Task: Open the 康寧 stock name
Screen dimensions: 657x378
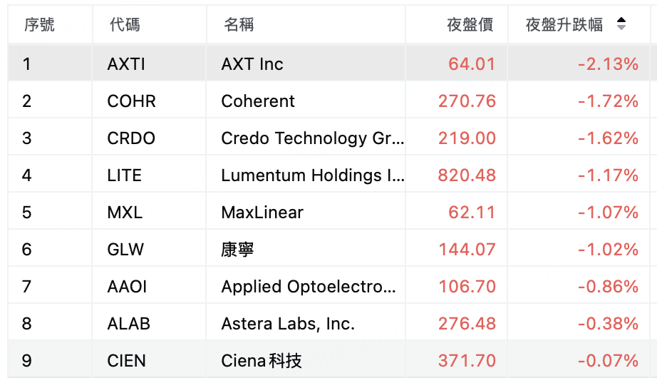Action: [237, 250]
